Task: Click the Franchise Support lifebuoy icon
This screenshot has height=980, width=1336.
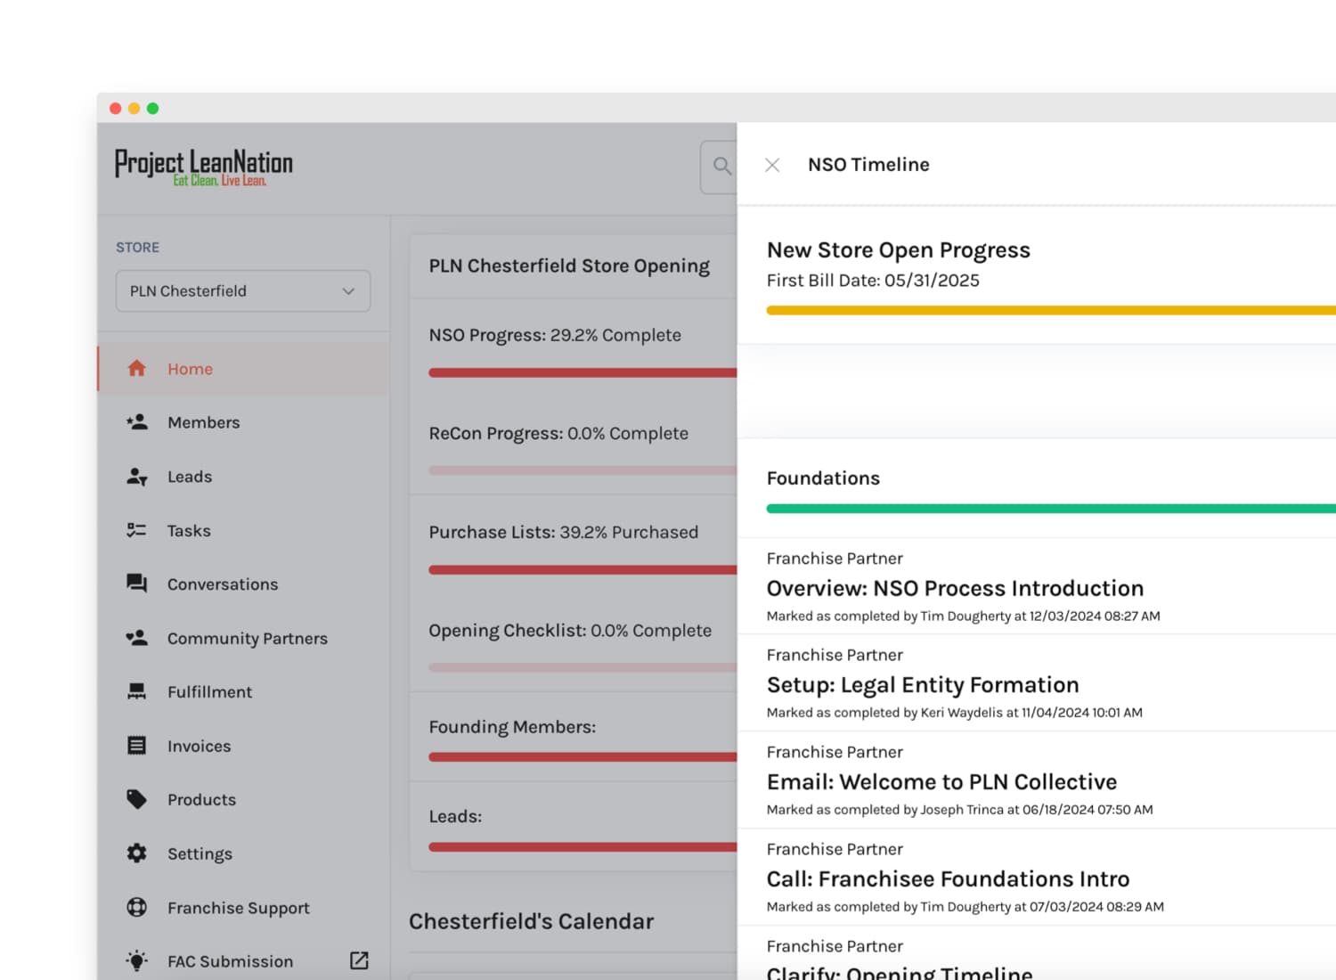Action: pyautogui.click(x=136, y=907)
